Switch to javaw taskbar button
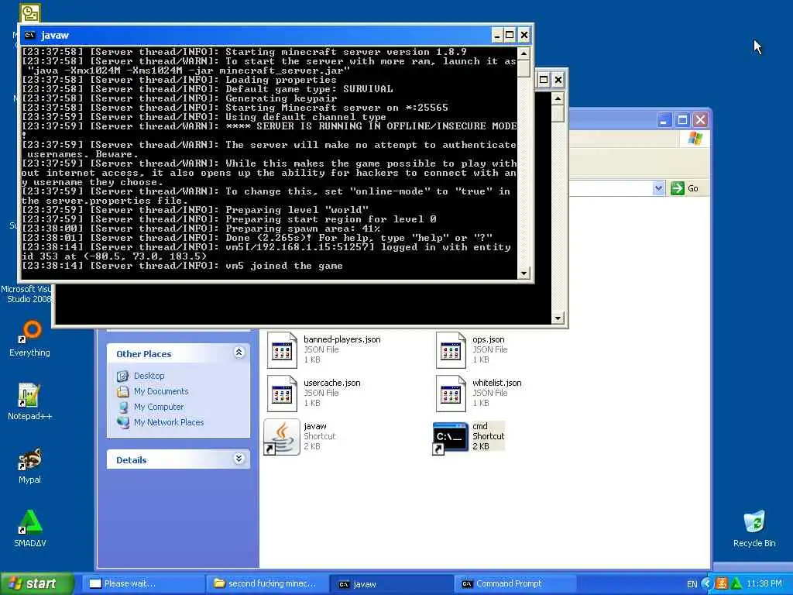The height and width of the screenshot is (595, 793). [x=391, y=584]
